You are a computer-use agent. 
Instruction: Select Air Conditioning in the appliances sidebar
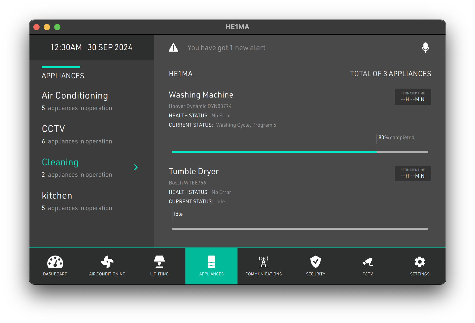pos(75,96)
